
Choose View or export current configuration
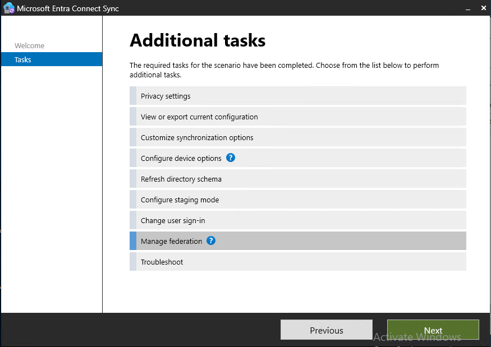pos(199,117)
